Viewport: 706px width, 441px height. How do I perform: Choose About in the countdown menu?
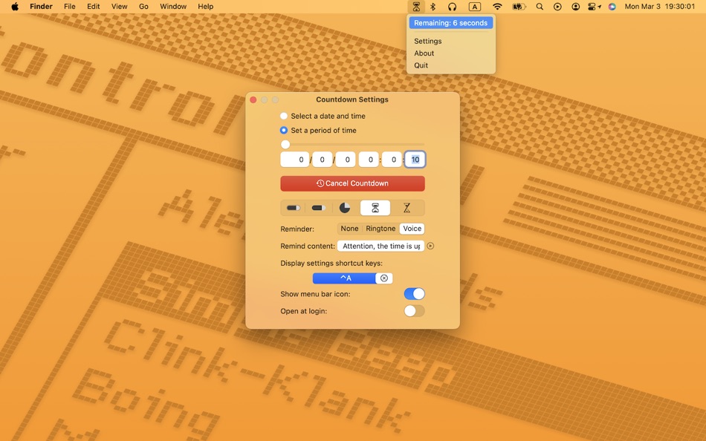[424, 53]
